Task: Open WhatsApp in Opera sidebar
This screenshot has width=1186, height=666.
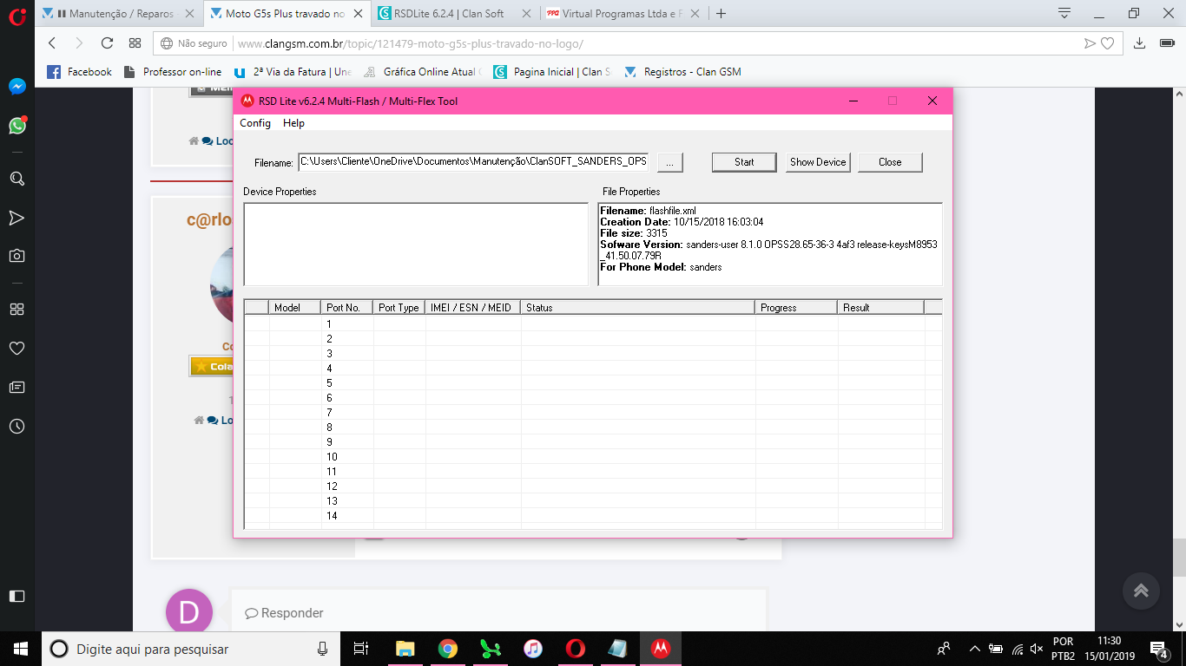Action: point(16,126)
